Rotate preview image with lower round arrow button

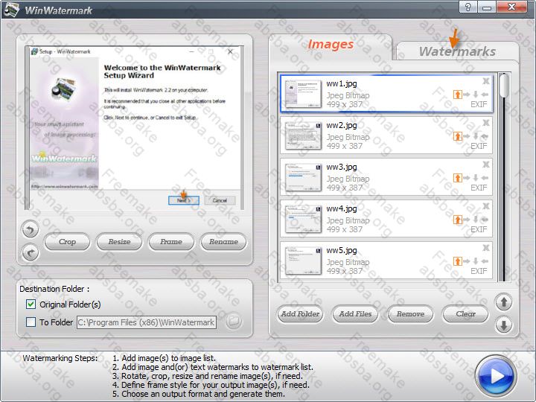[31, 253]
